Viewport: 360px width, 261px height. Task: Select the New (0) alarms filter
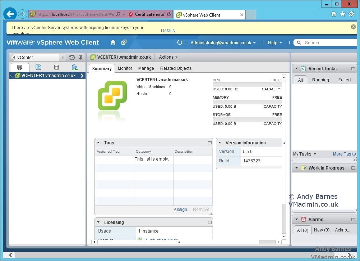[321, 230]
